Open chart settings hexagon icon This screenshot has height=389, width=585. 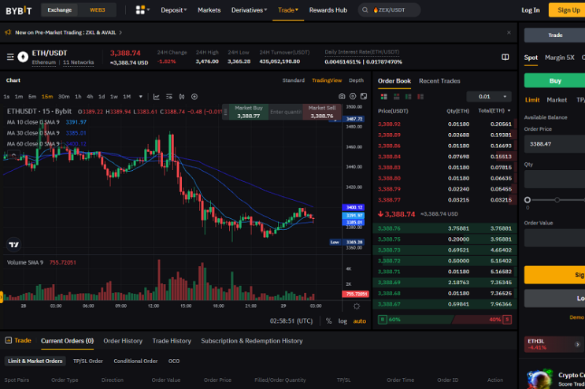[353, 96]
